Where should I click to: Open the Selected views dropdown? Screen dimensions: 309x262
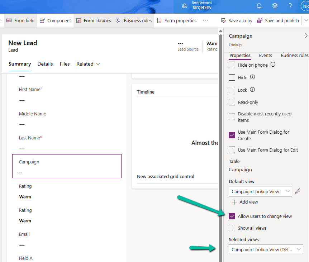266,249
